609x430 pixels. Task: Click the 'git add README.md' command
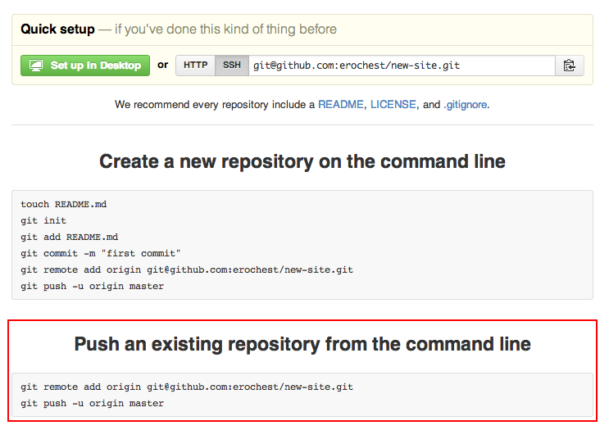(x=70, y=237)
